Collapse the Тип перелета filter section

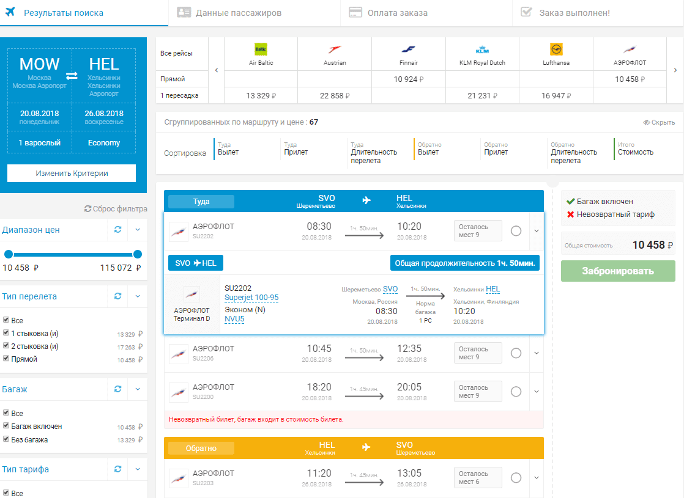[x=138, y=296]
